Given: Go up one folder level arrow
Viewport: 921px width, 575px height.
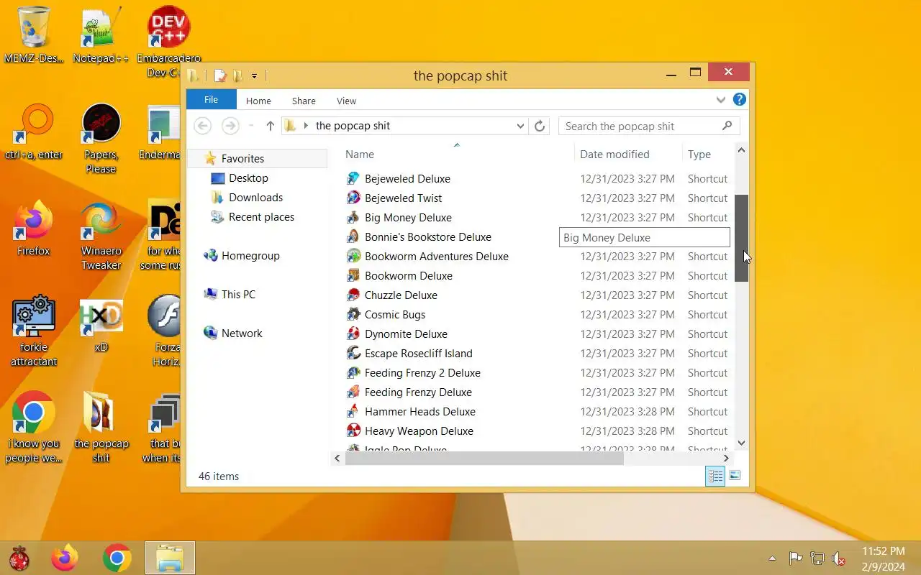Looking at the screenshot, I should click(270, 126).
